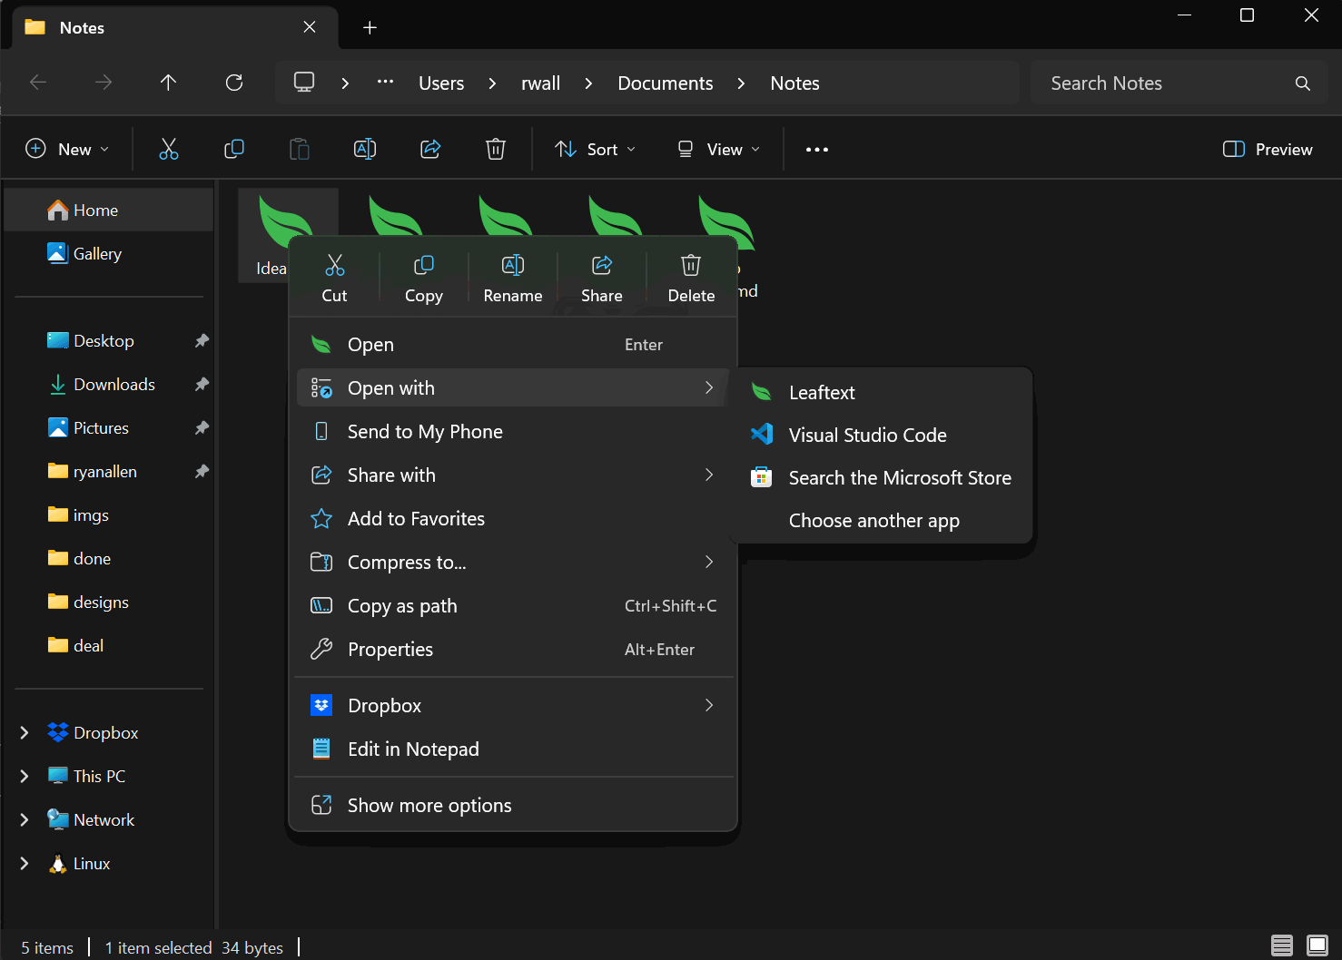Viewport: 1342px width, 960px height.
Task: Open the Sort dropdown
Action: (596, 149)
